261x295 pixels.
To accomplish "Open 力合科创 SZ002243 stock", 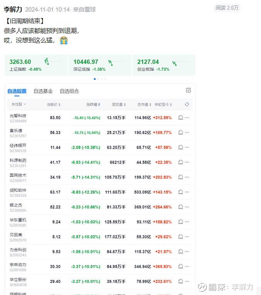I will (x=18, y=252).
